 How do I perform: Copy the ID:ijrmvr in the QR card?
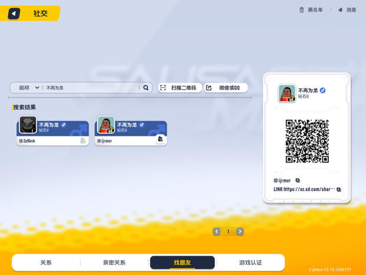pyautogui.click(x=298, y=181)
